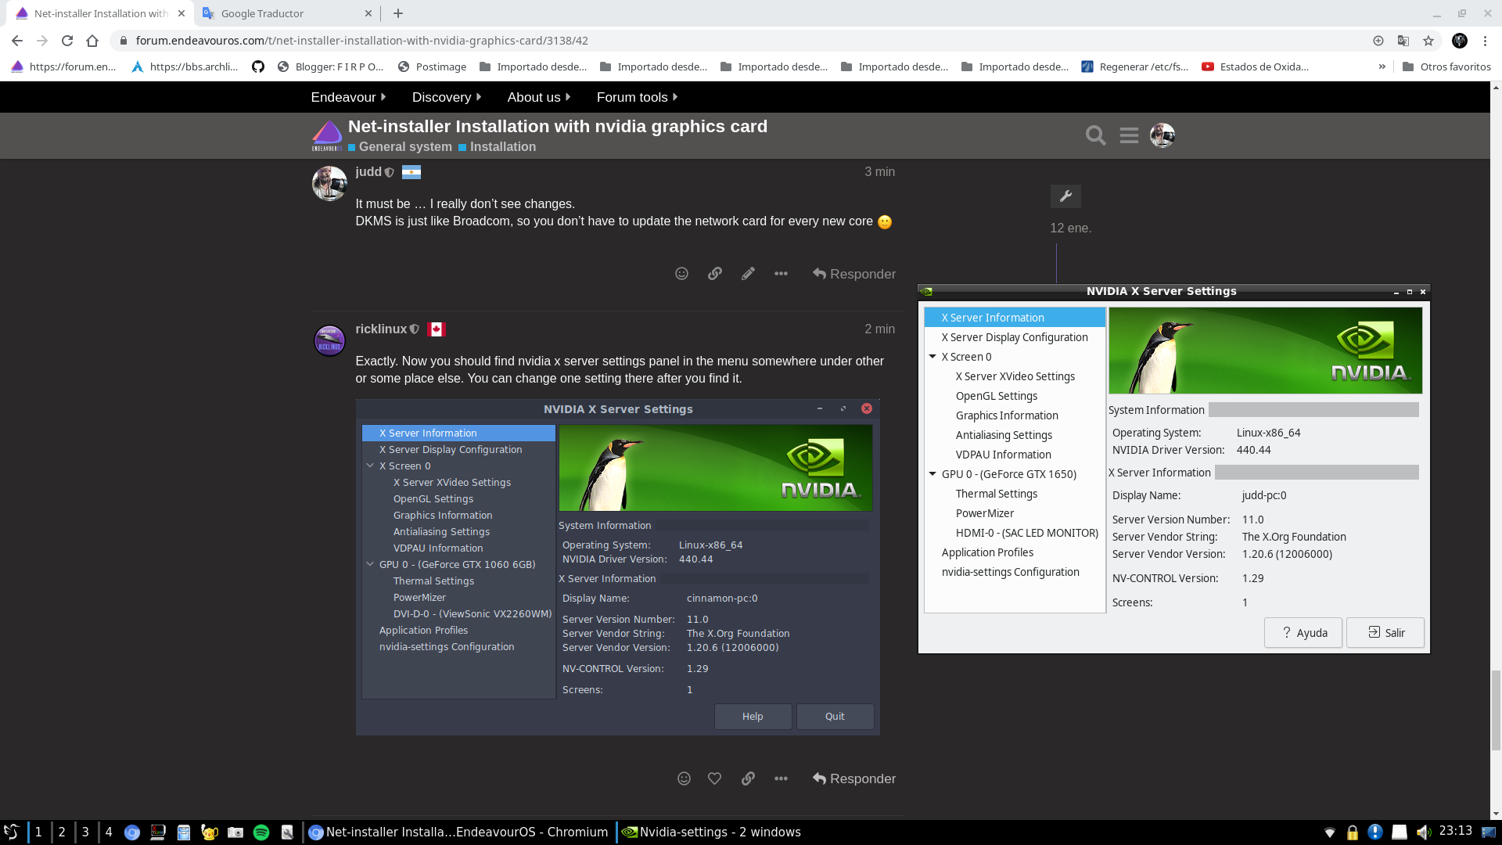Select Graphics Information in NVIDIA window

coord(1007,415)
